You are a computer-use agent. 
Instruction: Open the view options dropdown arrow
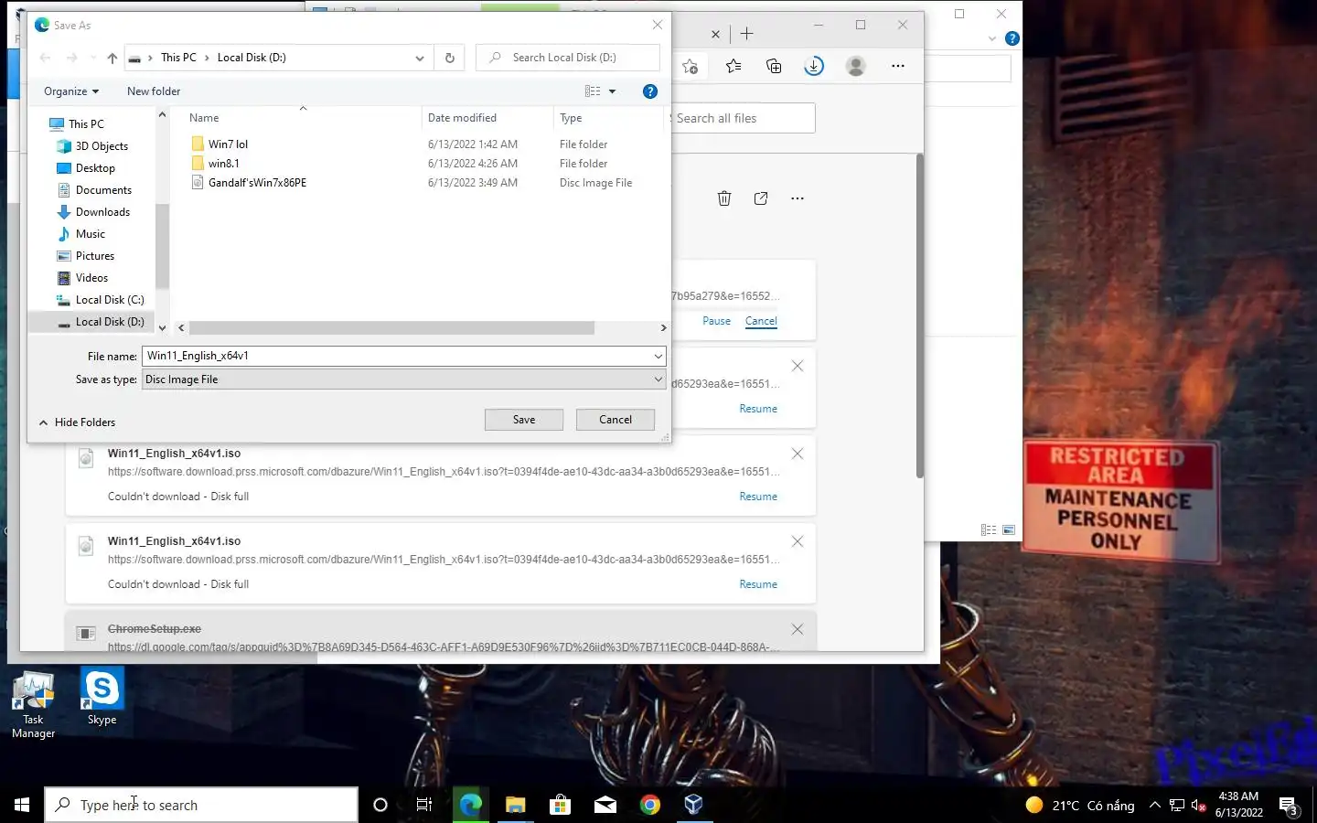613,91
